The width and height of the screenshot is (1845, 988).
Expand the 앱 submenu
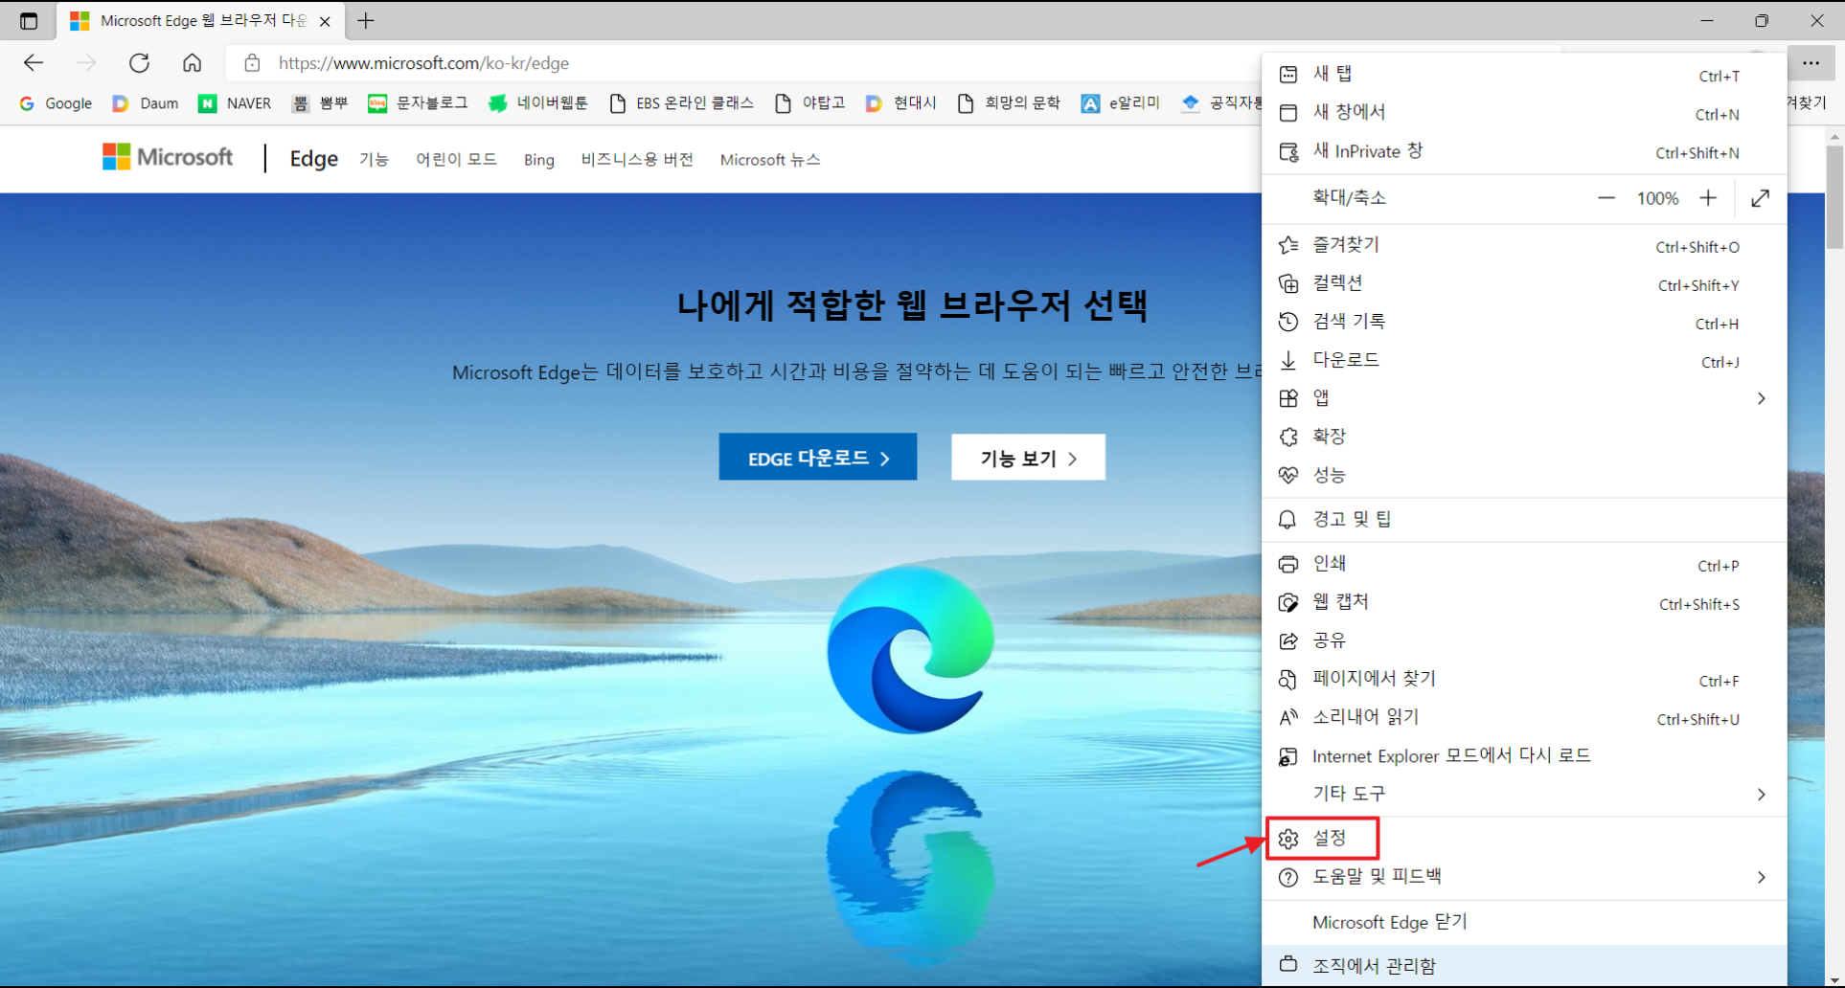point(1524,398)
